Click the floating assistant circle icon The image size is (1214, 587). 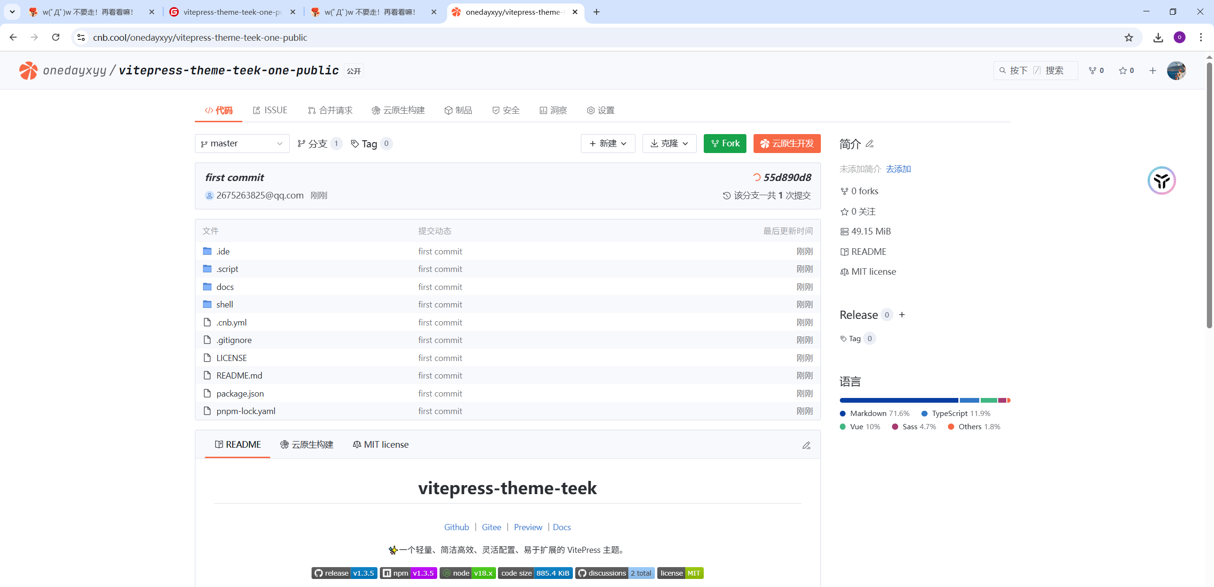[x=1161, y=181]
